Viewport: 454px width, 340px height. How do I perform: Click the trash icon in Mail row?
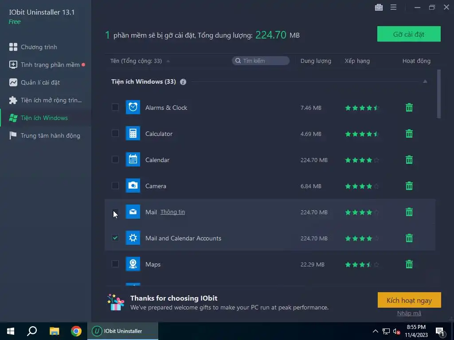tap(409, 212)
